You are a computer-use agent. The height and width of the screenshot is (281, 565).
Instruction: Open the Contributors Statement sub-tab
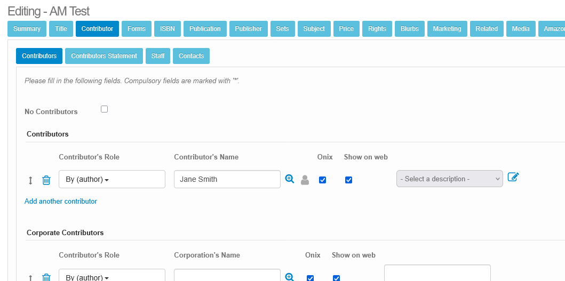point(104,56)
